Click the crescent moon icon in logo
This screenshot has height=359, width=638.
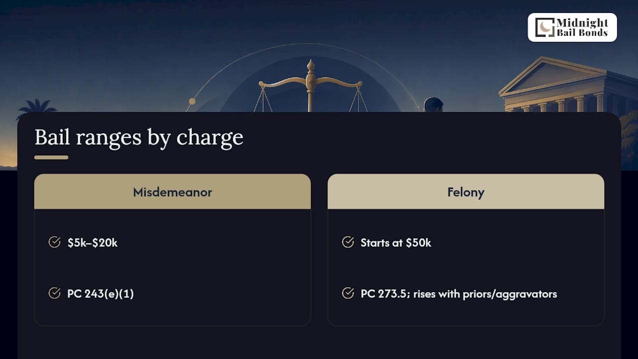(x=545, y=27)
